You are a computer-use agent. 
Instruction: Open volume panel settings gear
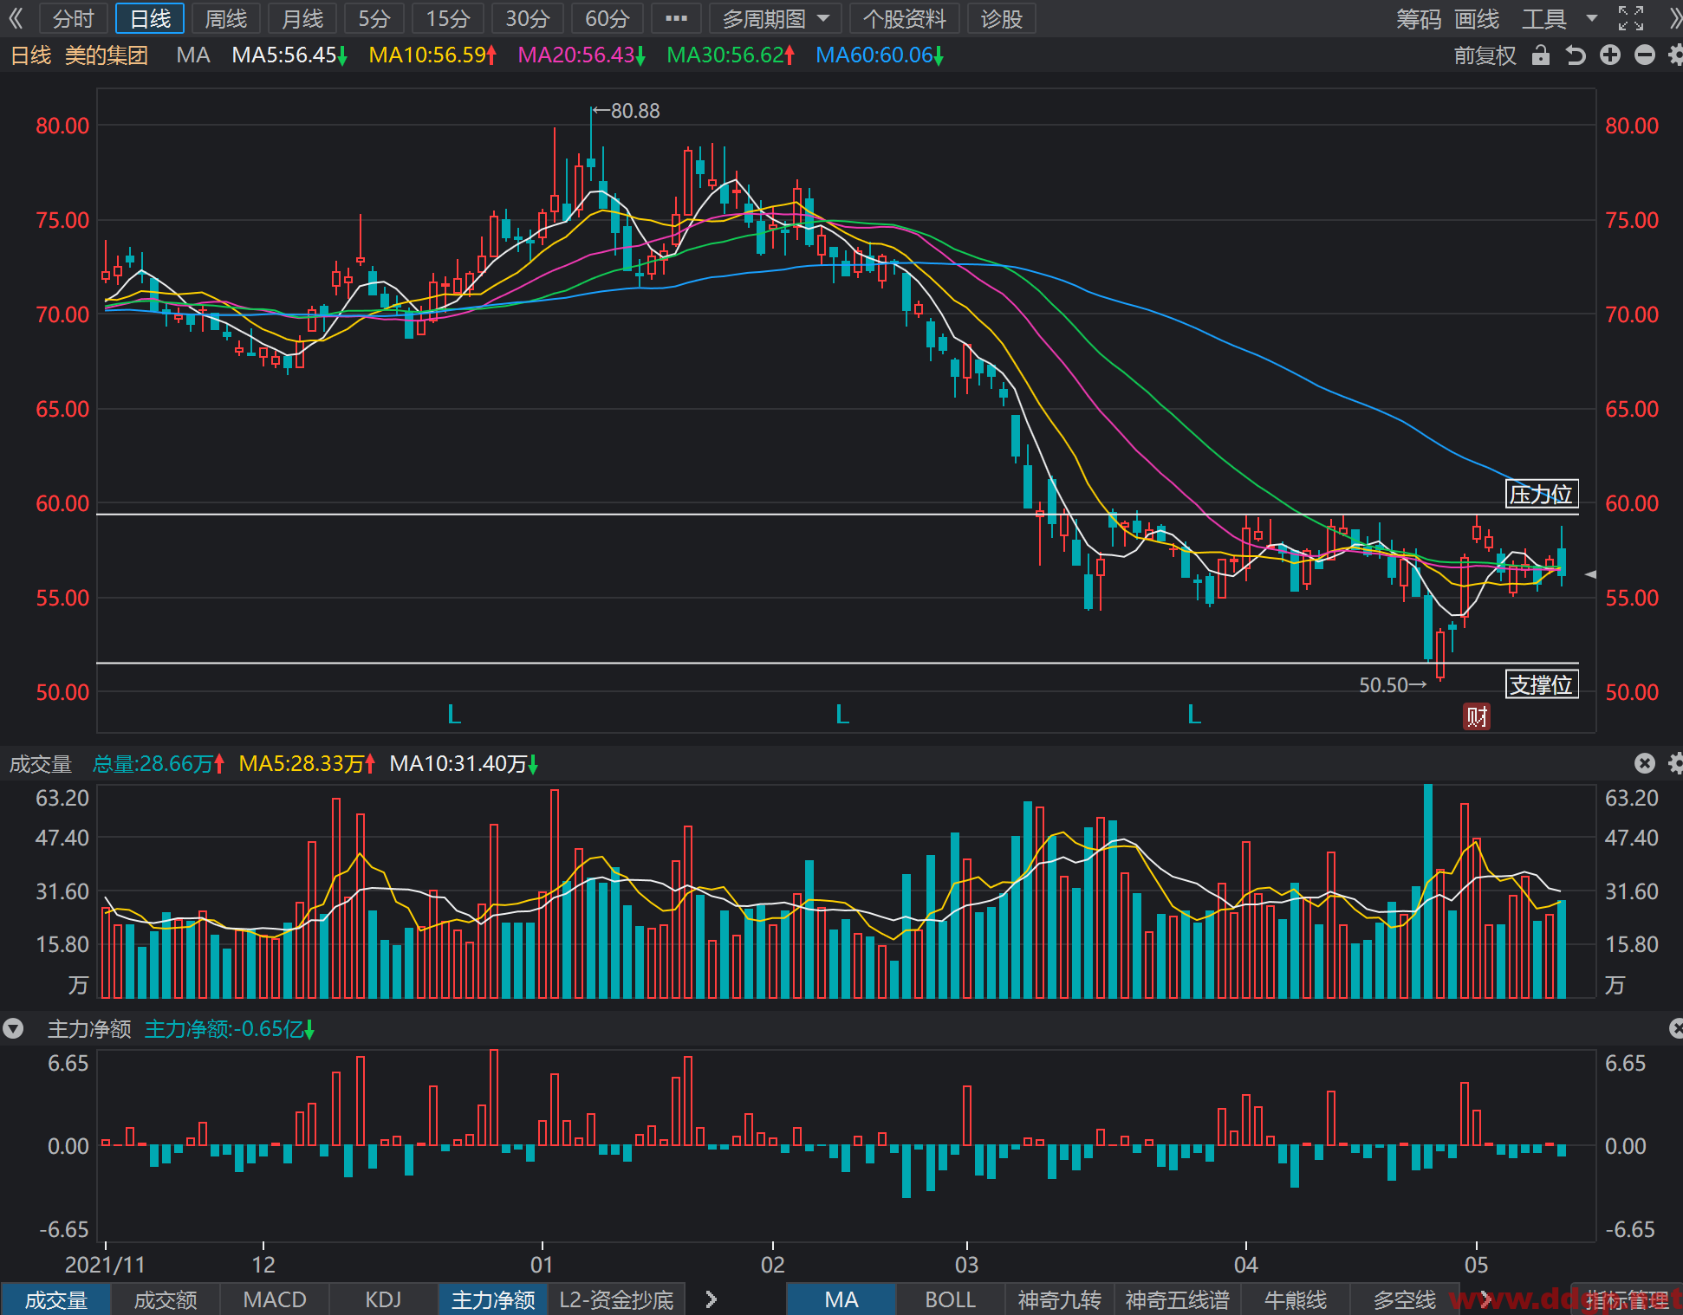pos(1675,763)
